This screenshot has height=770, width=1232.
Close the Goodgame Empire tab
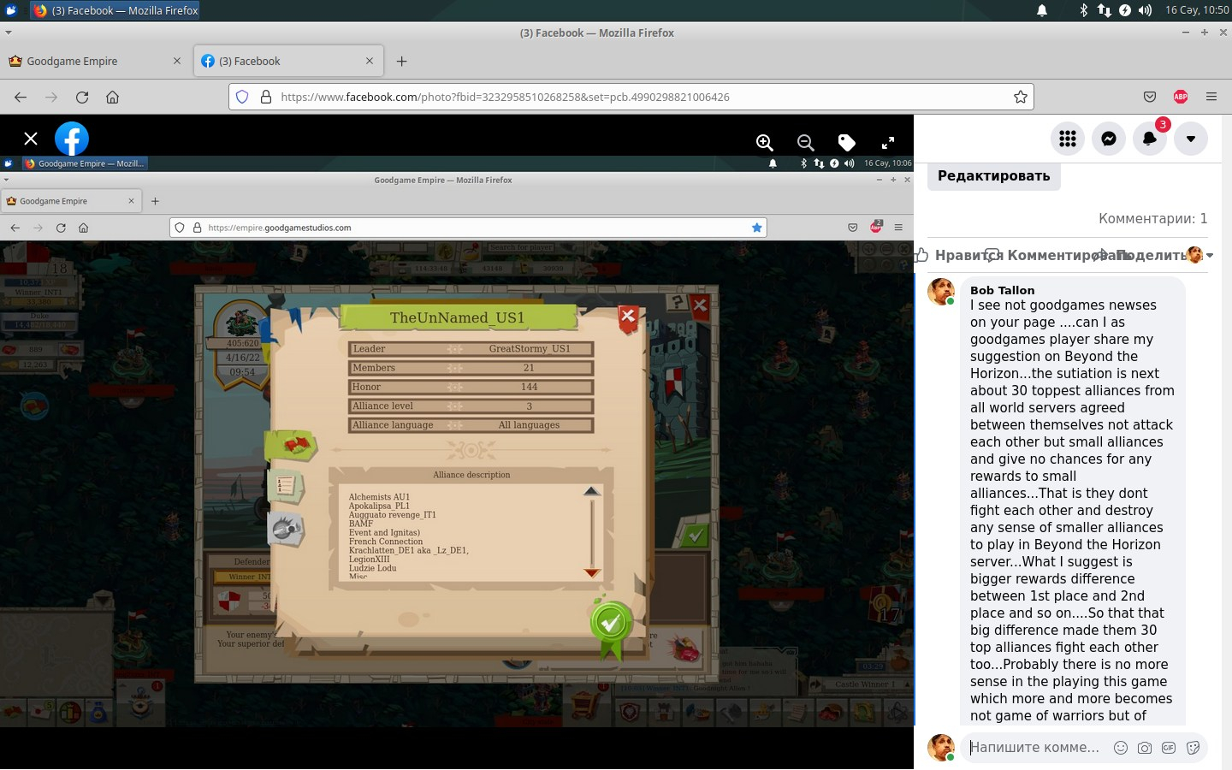pos(177,61)
